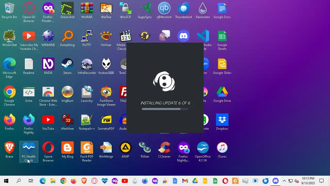This screenshot has width=330, height=186.
Task: Open the notification center icon
Action: [x=321, y=181]
